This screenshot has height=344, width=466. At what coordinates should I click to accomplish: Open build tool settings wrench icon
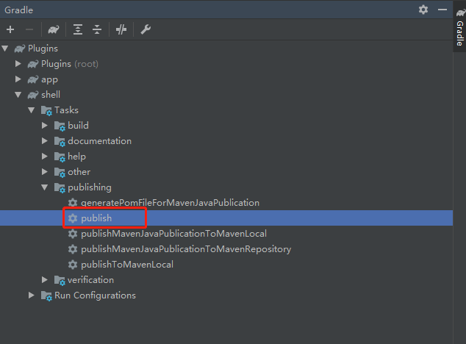[x=146, y=29]
